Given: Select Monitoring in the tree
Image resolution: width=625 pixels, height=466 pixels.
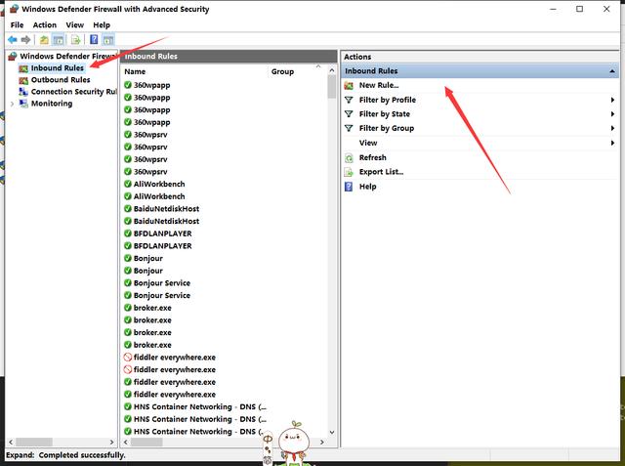Looking at the screenshot, I should point(52,104).
